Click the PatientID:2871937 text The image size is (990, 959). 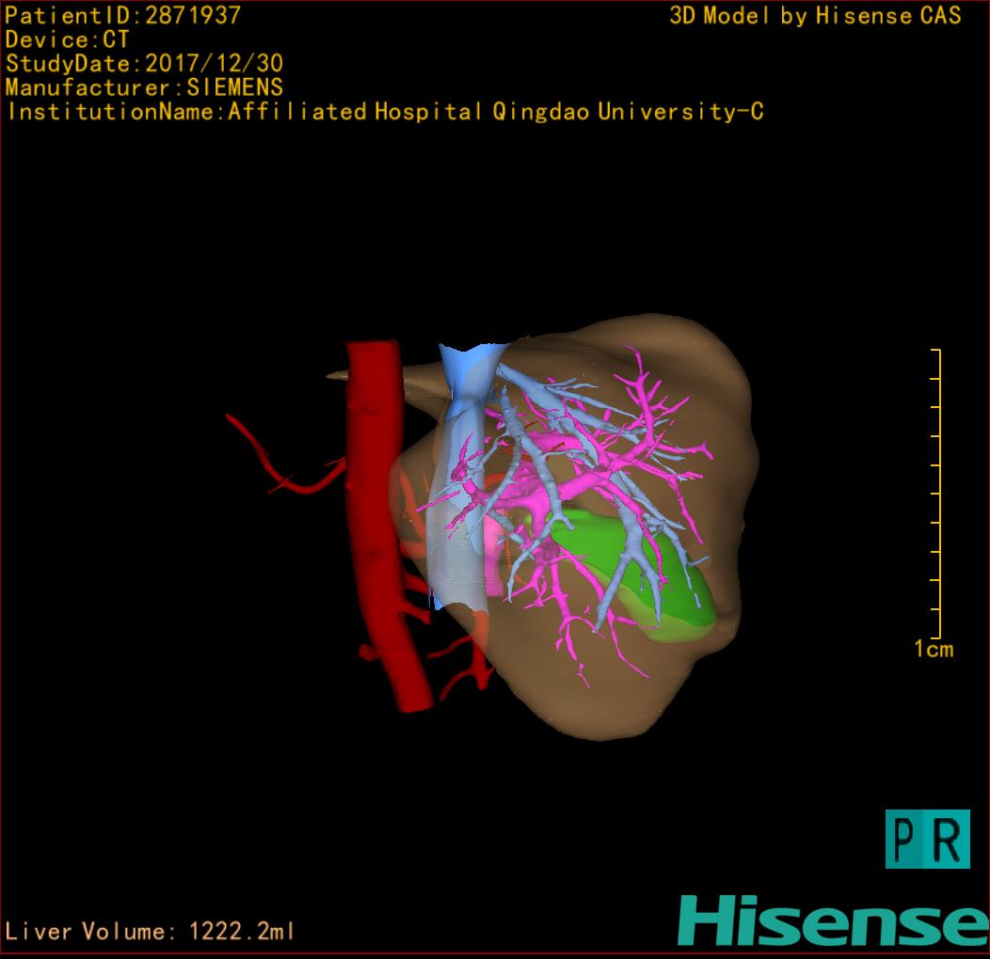pos(123,15)
